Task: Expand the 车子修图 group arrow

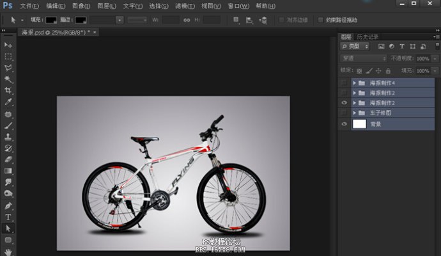Action: tap(355, 113)
